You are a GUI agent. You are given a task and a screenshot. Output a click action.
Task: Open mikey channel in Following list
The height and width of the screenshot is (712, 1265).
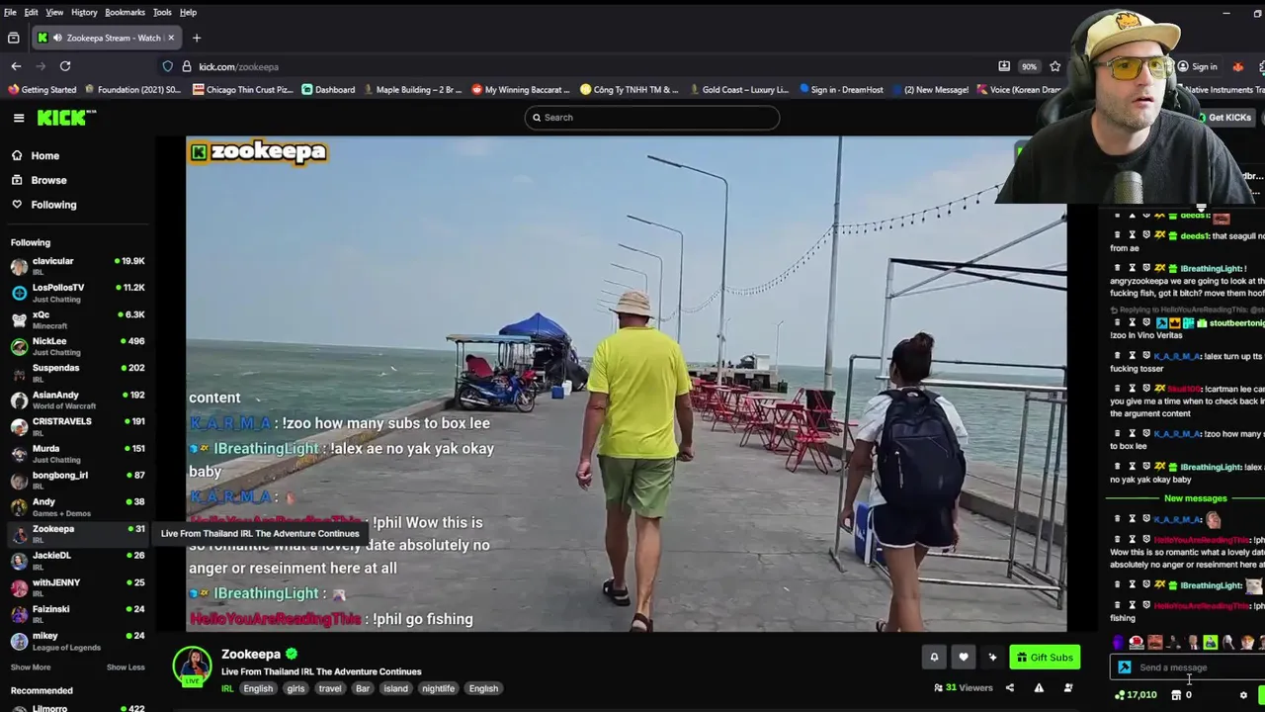(x=77, y=640)
